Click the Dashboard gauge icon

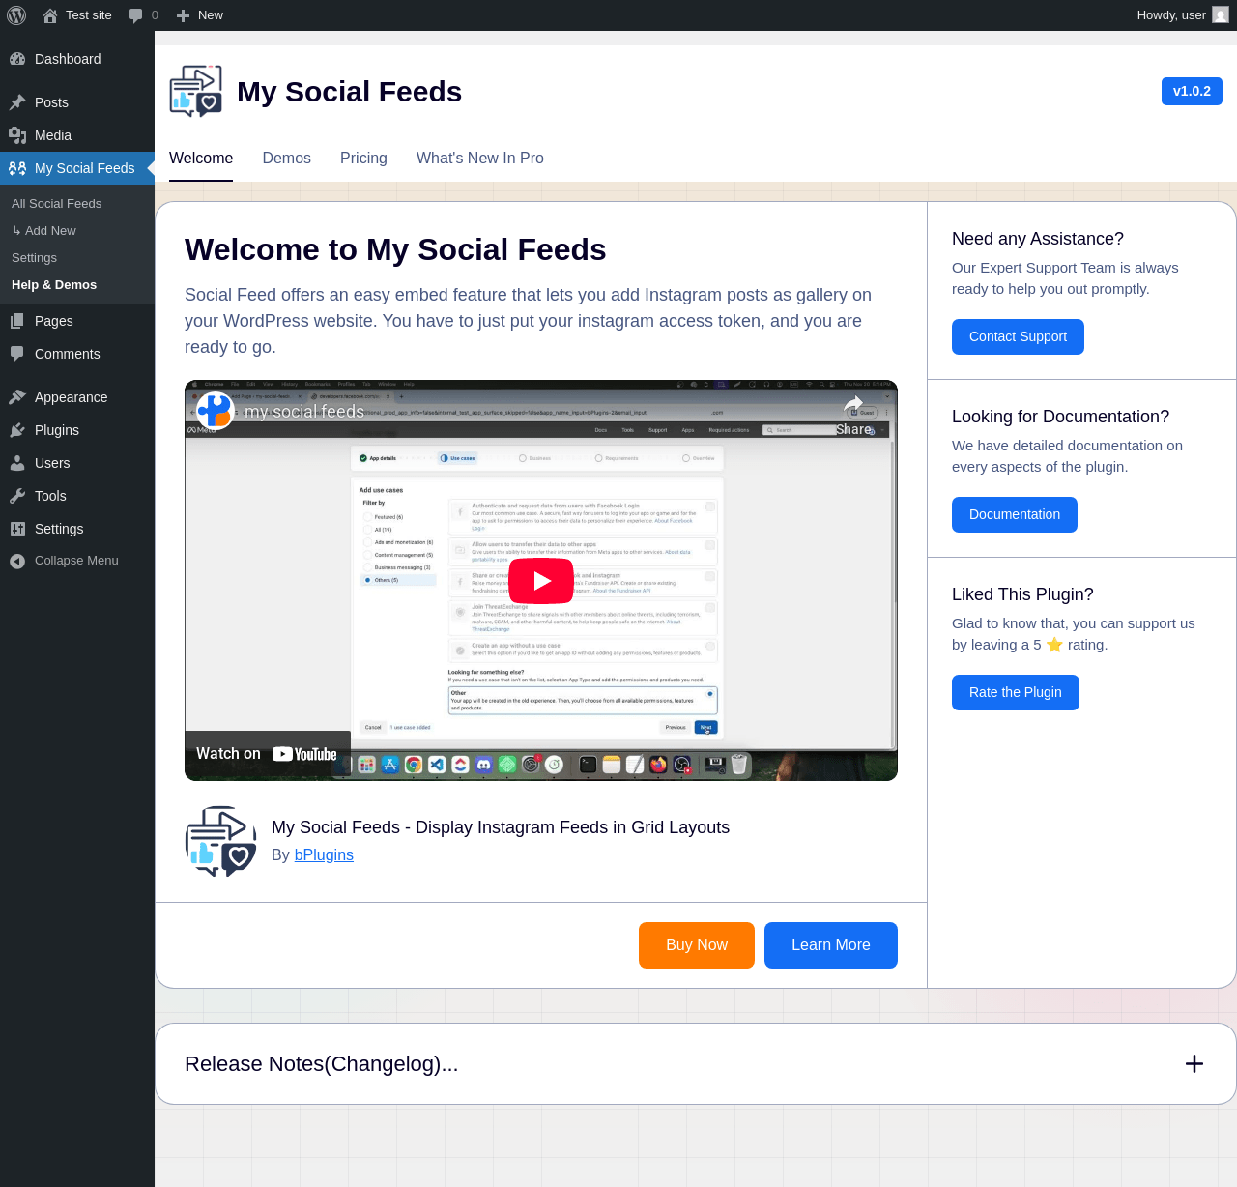click(x=17, y=59)
